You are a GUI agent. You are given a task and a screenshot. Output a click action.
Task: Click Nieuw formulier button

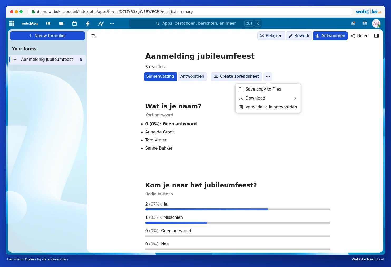click(x=47, y=36)
